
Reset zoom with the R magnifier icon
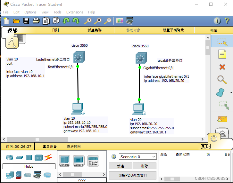[98, 21]
